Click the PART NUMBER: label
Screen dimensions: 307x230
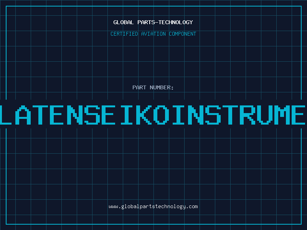(153, 87)
